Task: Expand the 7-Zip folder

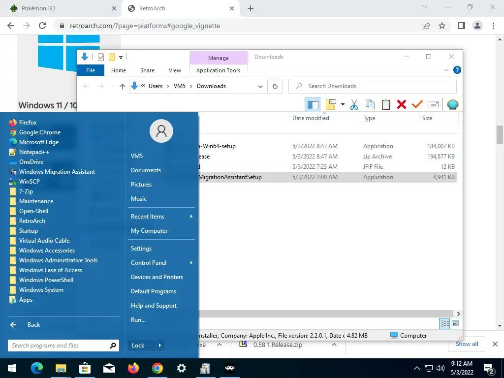Action: tap(26, 191)
